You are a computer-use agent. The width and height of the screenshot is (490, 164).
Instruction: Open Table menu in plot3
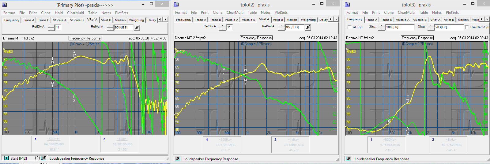coord(424,13)
